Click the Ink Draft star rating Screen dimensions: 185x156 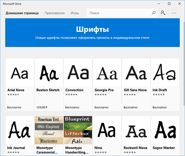tap(159, 94)
